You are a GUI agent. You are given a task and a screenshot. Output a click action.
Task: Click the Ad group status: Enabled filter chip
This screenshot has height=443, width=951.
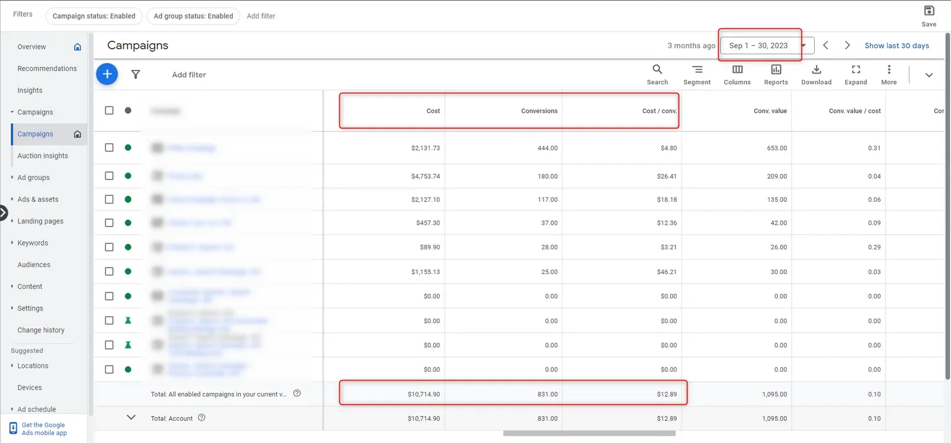click(x=193, y=16)
